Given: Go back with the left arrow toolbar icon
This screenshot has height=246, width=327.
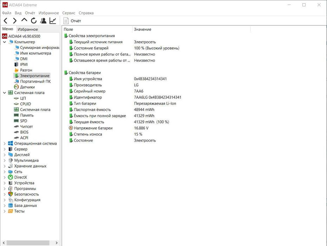Looking at the screenshot, I should click(x=6, y=21).
